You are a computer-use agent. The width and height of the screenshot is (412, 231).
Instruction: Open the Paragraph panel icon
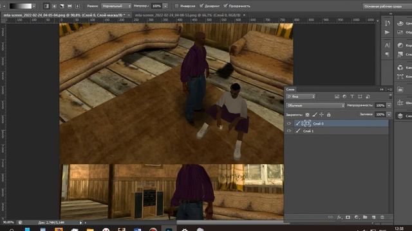point(388,54)
